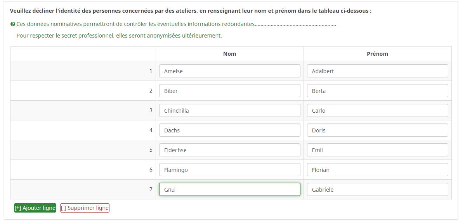This screenshot has width=465, height=223.
Task: Click the Ajouter ligne button
Action: 35,208
